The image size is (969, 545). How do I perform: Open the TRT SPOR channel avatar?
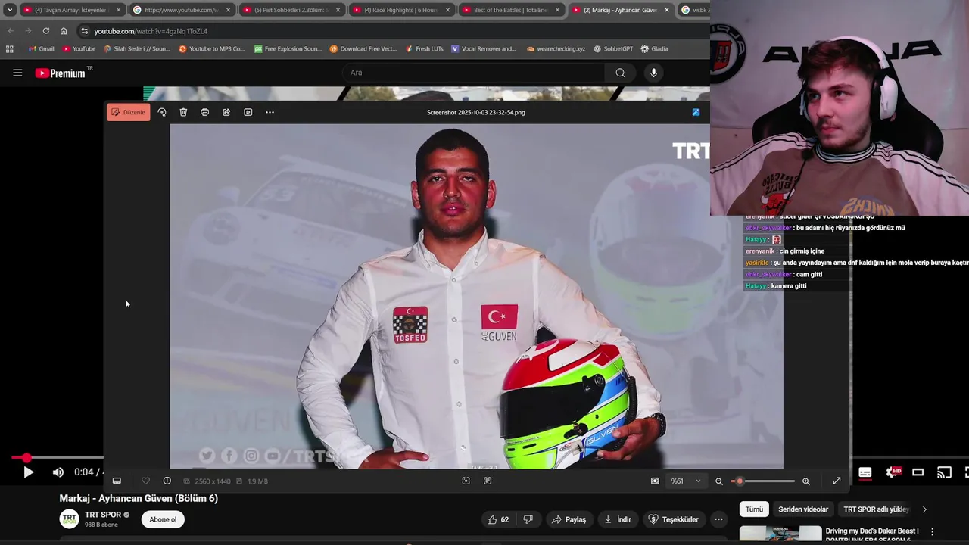point(70,519)
